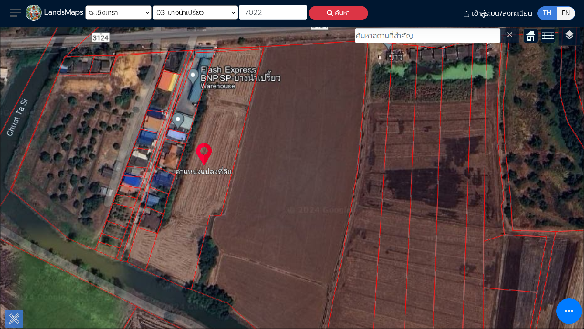Open the measurement ruler tool
The width and height of the screenshot is (584, 329).
click(x=14, y=319)
